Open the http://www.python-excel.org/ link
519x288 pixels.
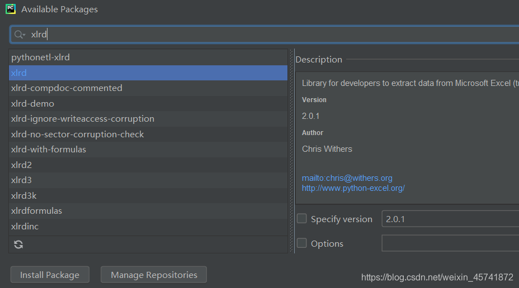pyautogui.click(x=353, y=188)
